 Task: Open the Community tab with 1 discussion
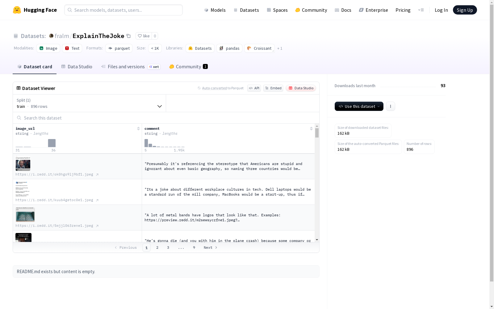188,66
